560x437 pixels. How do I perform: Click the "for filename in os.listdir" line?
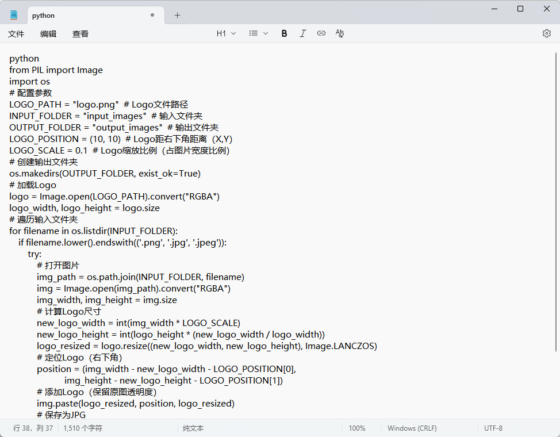click(94, 231)
